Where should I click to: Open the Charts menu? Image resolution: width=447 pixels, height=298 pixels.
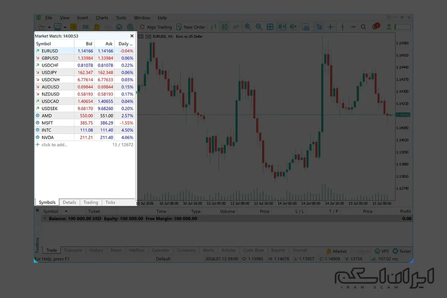(102, 18)
